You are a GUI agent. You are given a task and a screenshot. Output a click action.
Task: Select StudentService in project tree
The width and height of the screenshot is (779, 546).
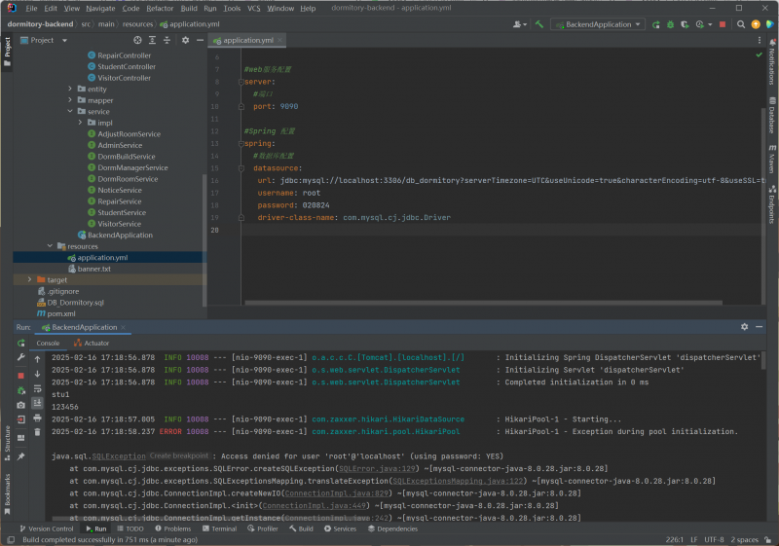pos(122,212)
